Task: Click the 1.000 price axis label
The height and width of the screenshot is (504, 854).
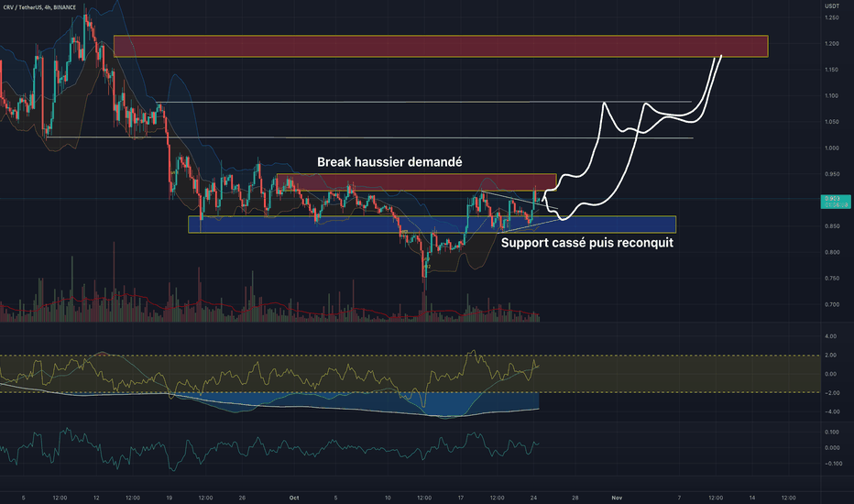Action: [x=832, y=148]
